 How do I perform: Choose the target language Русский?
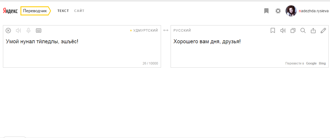(x=182, y=31)
